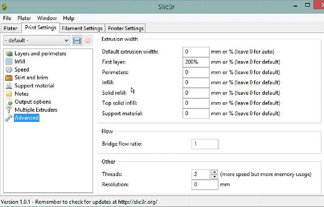Click the Support material building icon
The width and height of the screenshot is (324, 207).
pyautogui.click(x=9, y=86)
